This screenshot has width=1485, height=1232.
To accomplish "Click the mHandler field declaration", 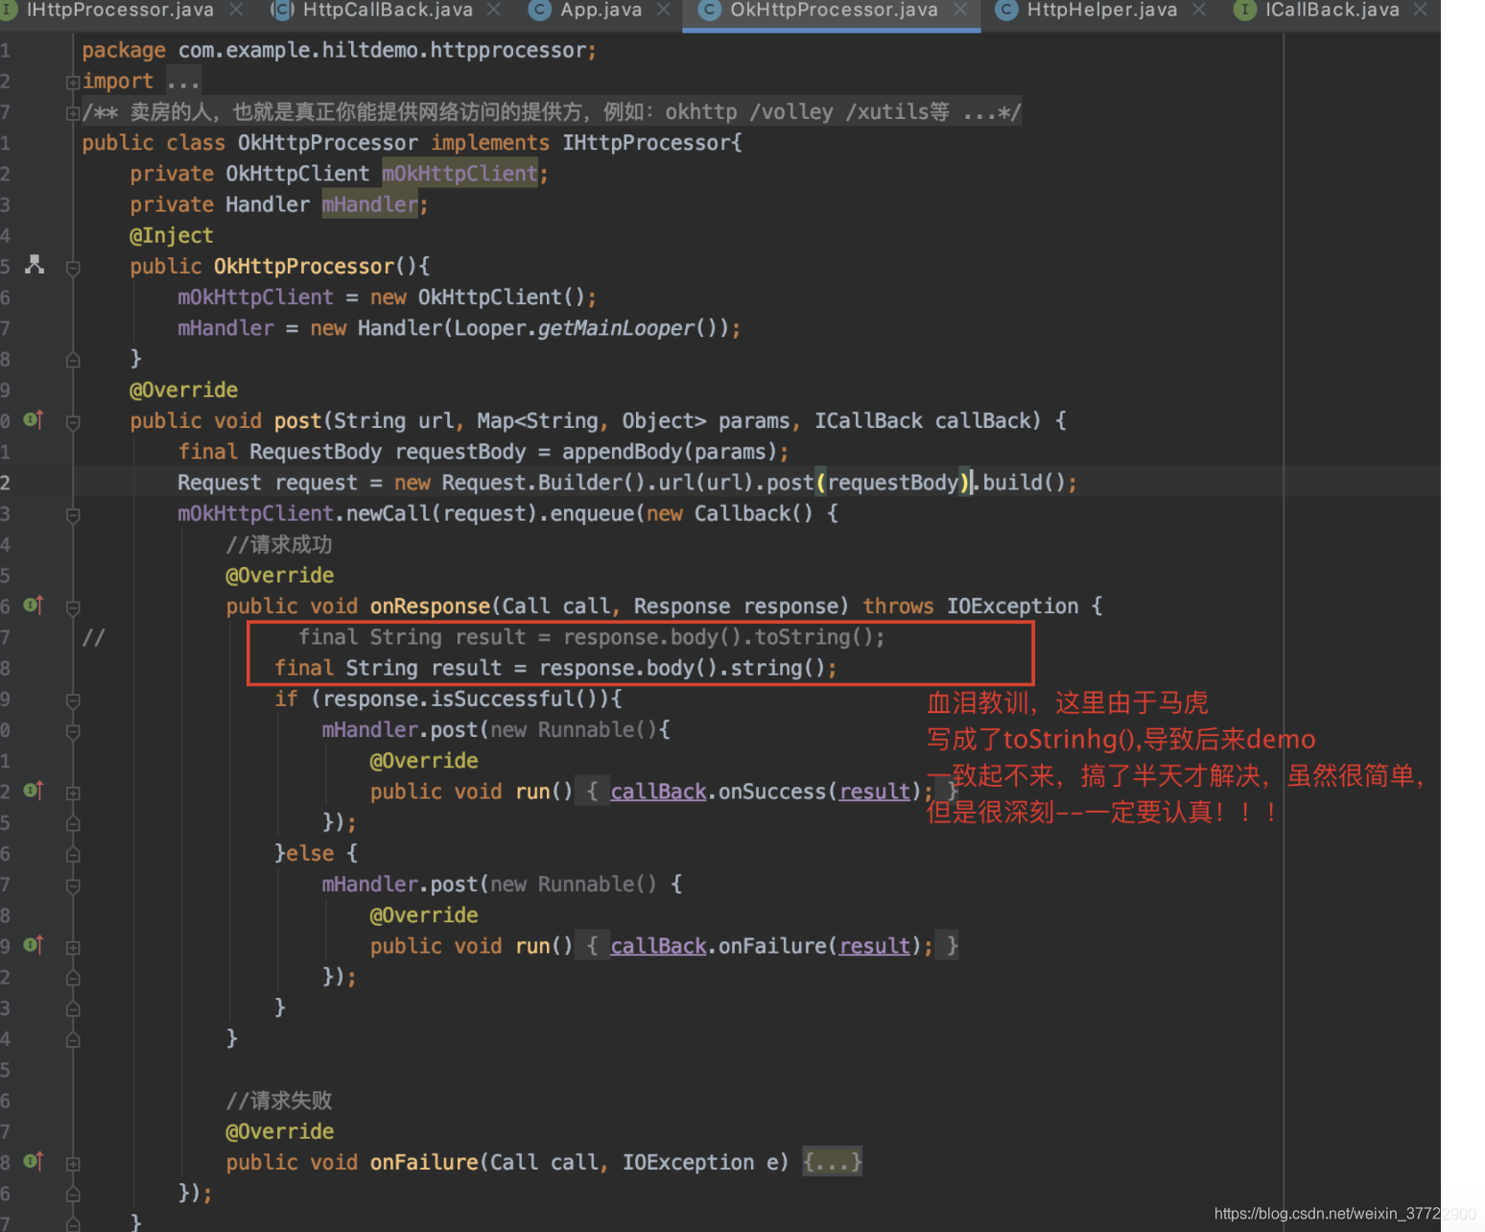I will (x=369, y=204).
